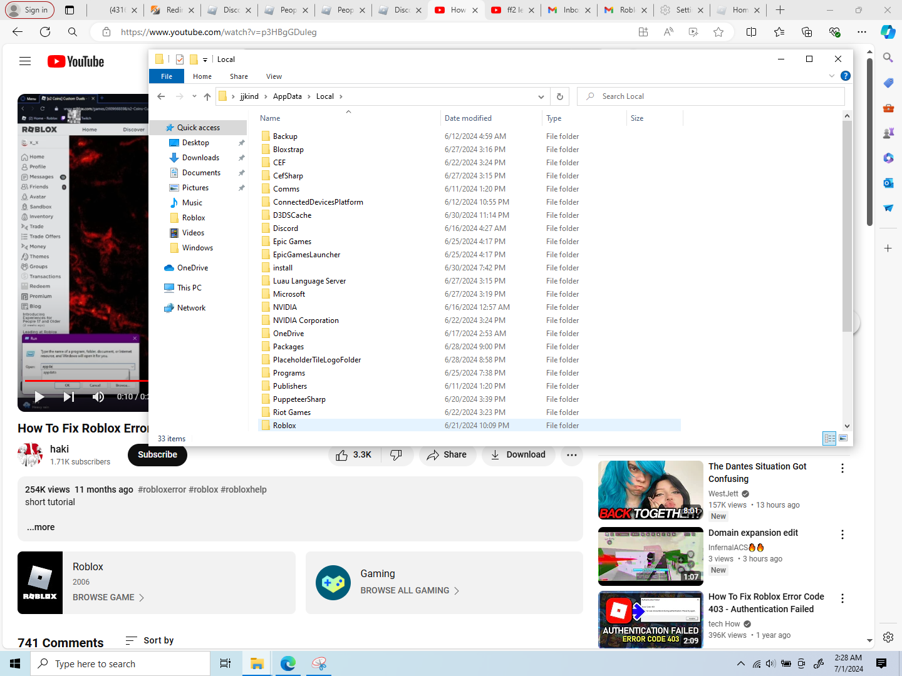Click BROWSE ALL GAMING link
902x676 pixels.
(410, 591)
